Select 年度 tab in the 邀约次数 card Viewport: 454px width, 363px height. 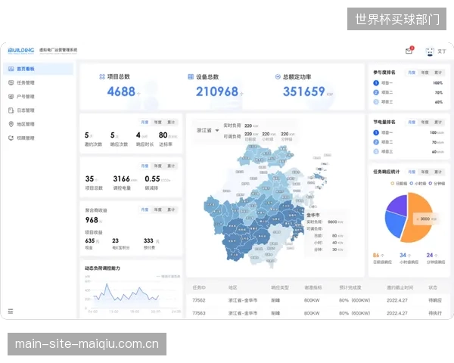pos(158,123)
